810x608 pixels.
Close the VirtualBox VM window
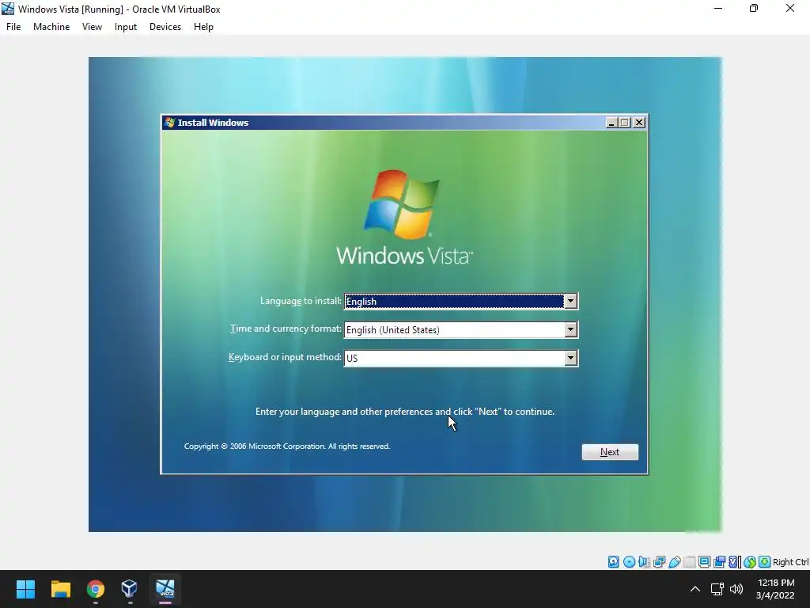click(790, 8)
